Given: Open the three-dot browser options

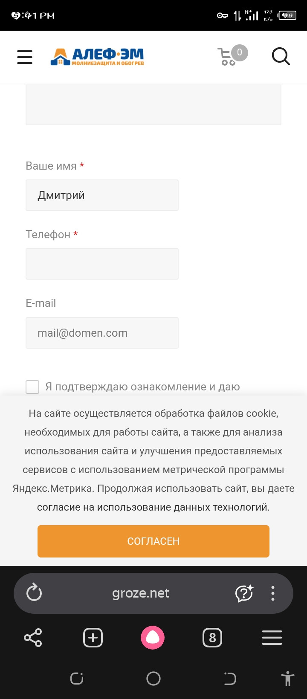Looking at the screenshot, I should (x=273, y=593).
